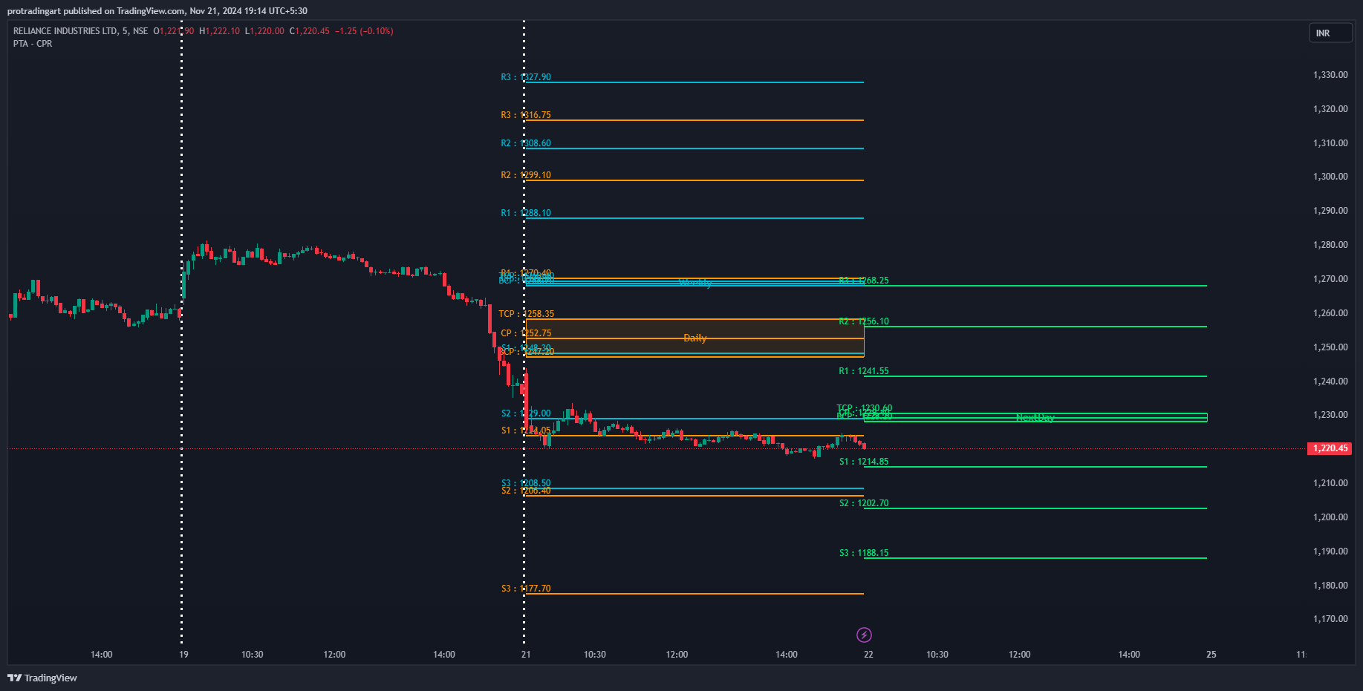Click the R3 : 1327.90 label
Image resolution: width=1363 pixels, height=691 pixels.
(x=526, y=77)
